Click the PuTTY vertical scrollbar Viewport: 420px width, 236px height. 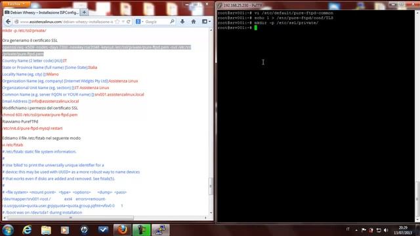point(418,116)
